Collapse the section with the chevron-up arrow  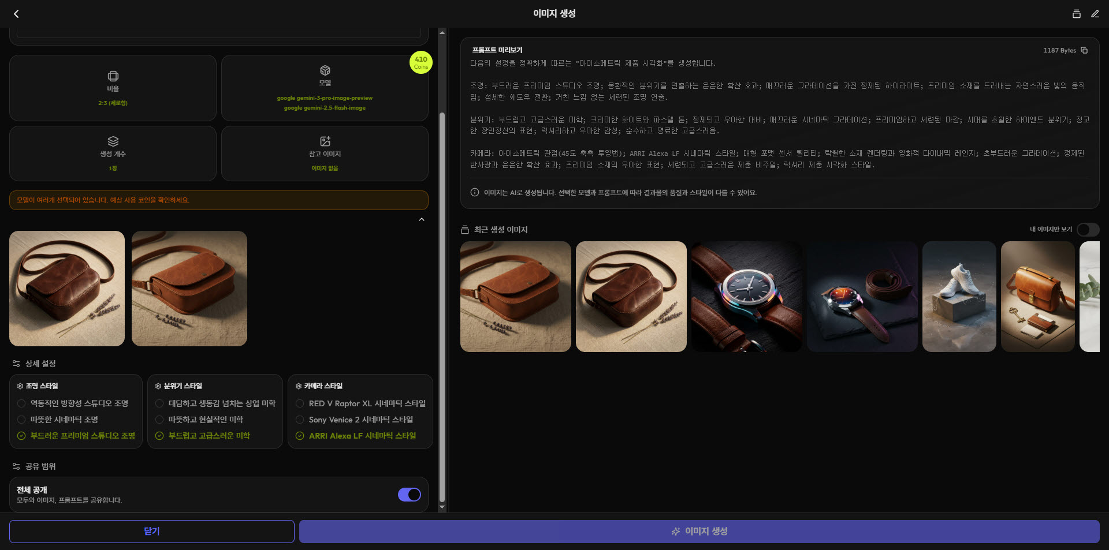[422, 219]
